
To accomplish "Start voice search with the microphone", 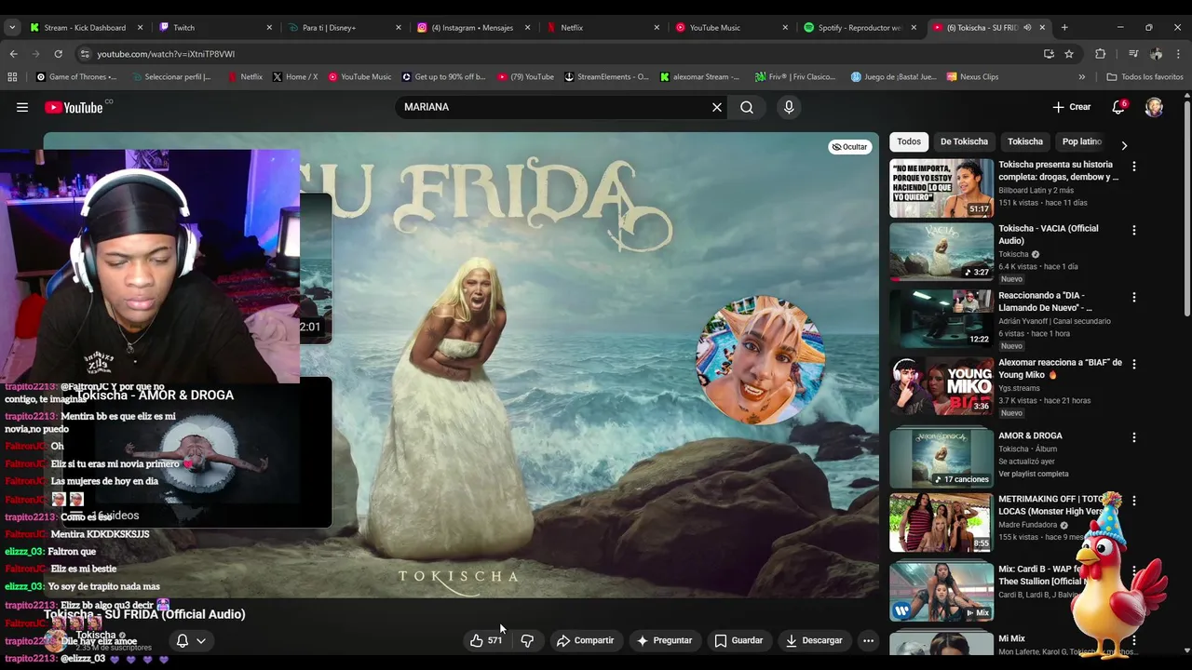I will coord(789,107).
